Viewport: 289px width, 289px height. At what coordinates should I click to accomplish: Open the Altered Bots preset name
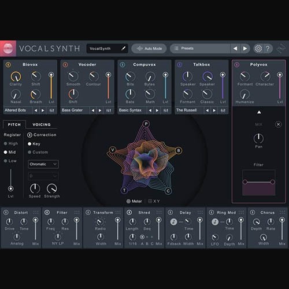[x=15, y=110]
